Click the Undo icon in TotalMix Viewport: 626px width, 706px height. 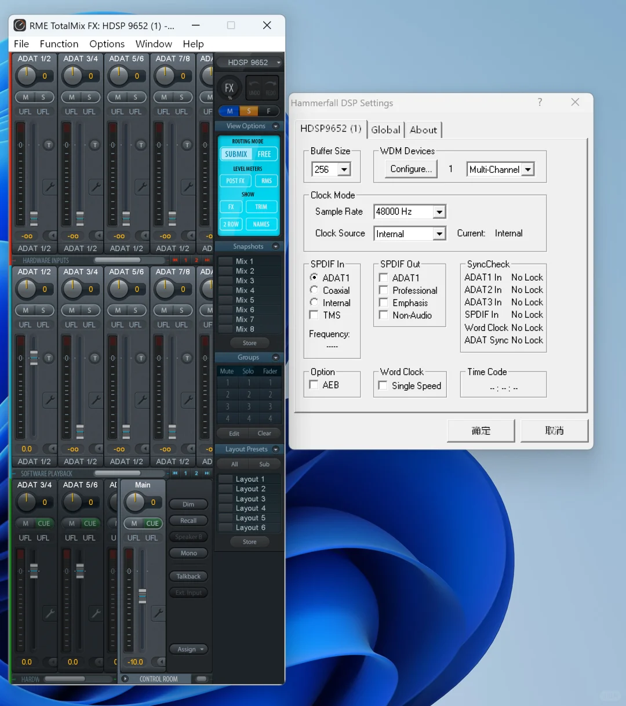coord(254,88)
